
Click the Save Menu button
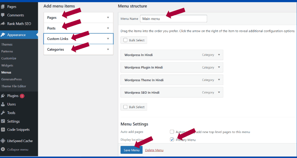[131, 150]
